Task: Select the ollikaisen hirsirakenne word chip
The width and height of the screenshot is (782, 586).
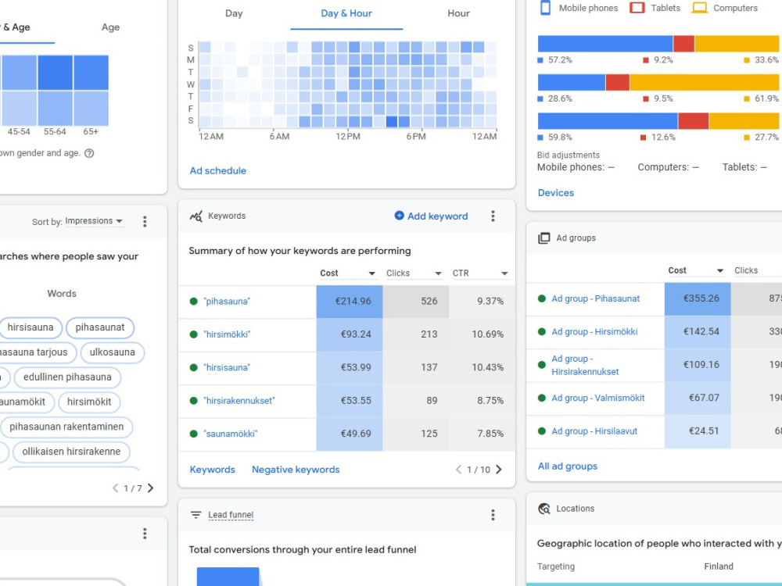Action: [71, 452]
